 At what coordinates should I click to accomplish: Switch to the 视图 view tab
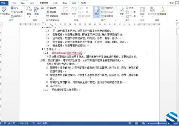(x=83, y=3)
